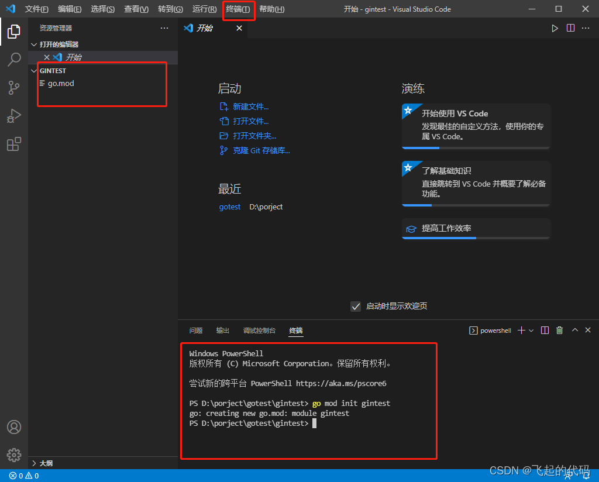Open the Source Control view
Viewport: 599px width, 482px height.
click(x=14, y=88)
